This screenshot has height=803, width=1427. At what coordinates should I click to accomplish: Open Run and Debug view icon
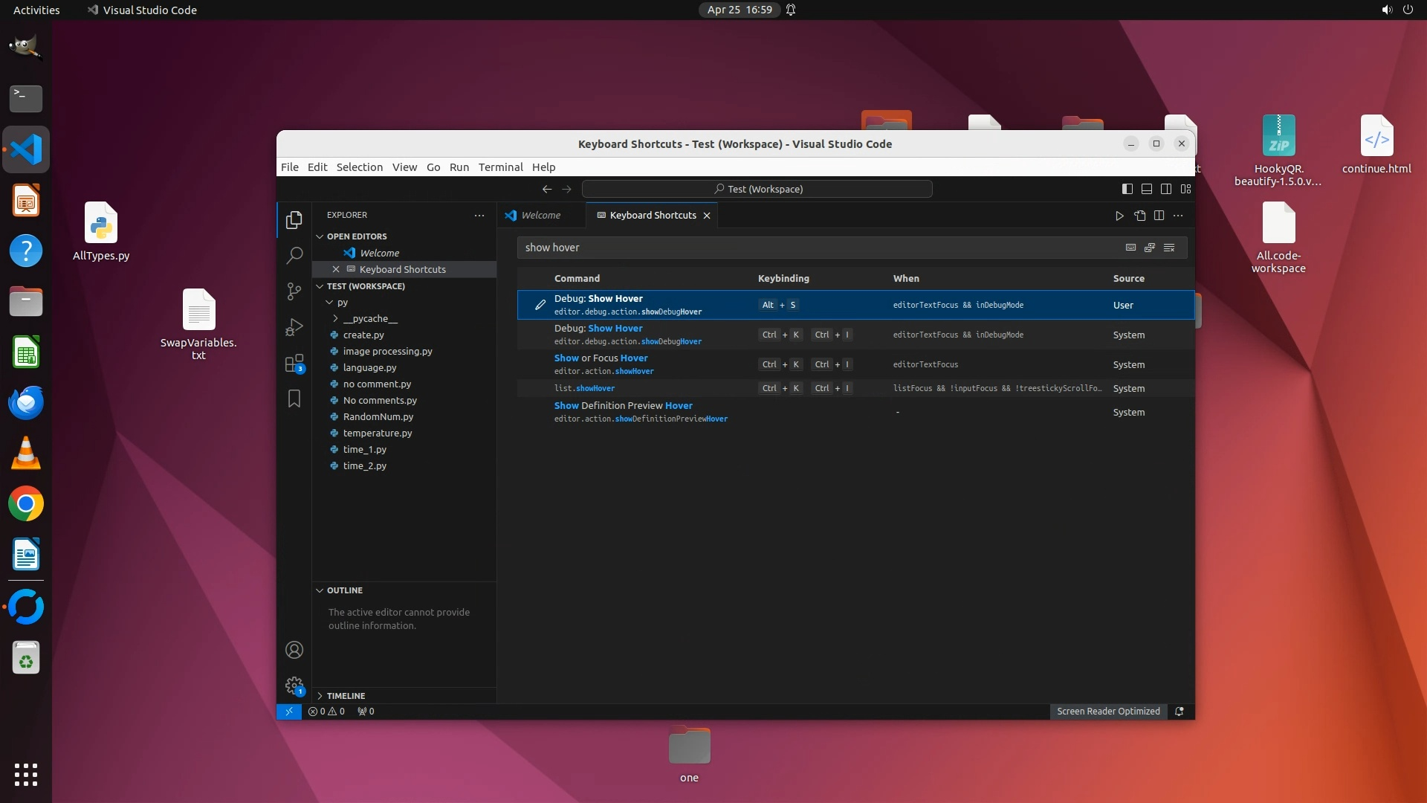[294, 327]
